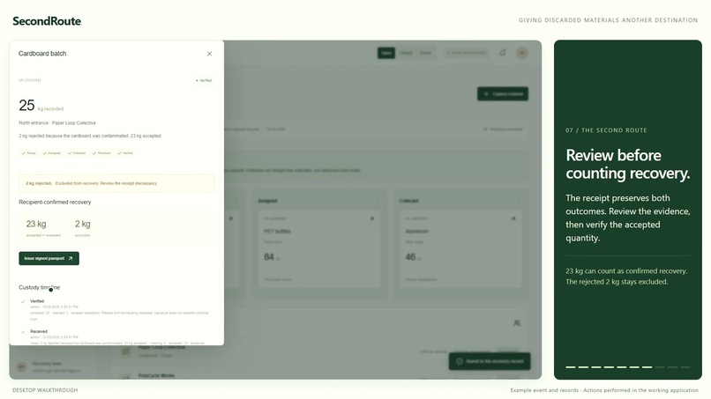Viewport: 711px width, 399px height.
Task: Click the Paper Loop Collective recipient row
Action: pyautogui.click(x=319, y=351)
